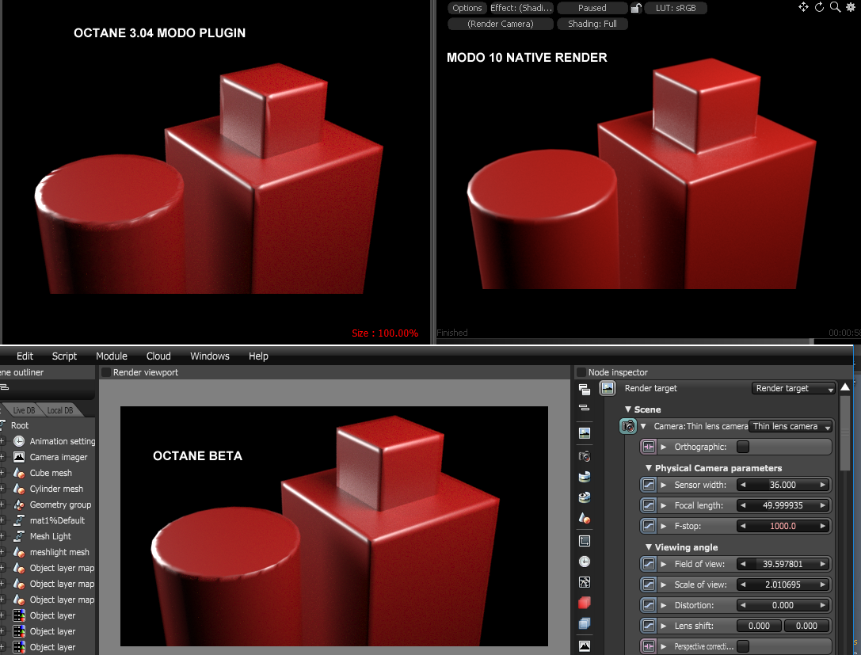
Task: Open the Shading: Full selector
Action: 592,24
